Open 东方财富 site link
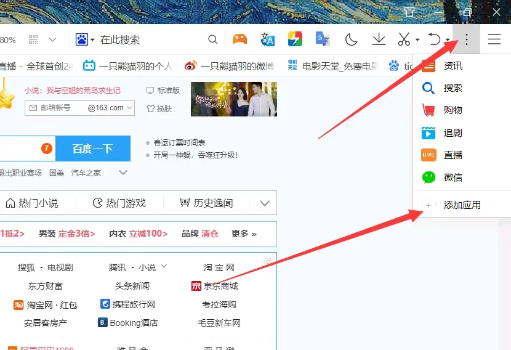The height and width of the screenshot is (350, 511). pyautogui.click(x=46, y=286)
